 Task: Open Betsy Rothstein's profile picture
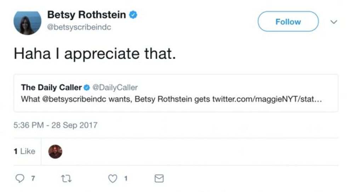(27, 23)
